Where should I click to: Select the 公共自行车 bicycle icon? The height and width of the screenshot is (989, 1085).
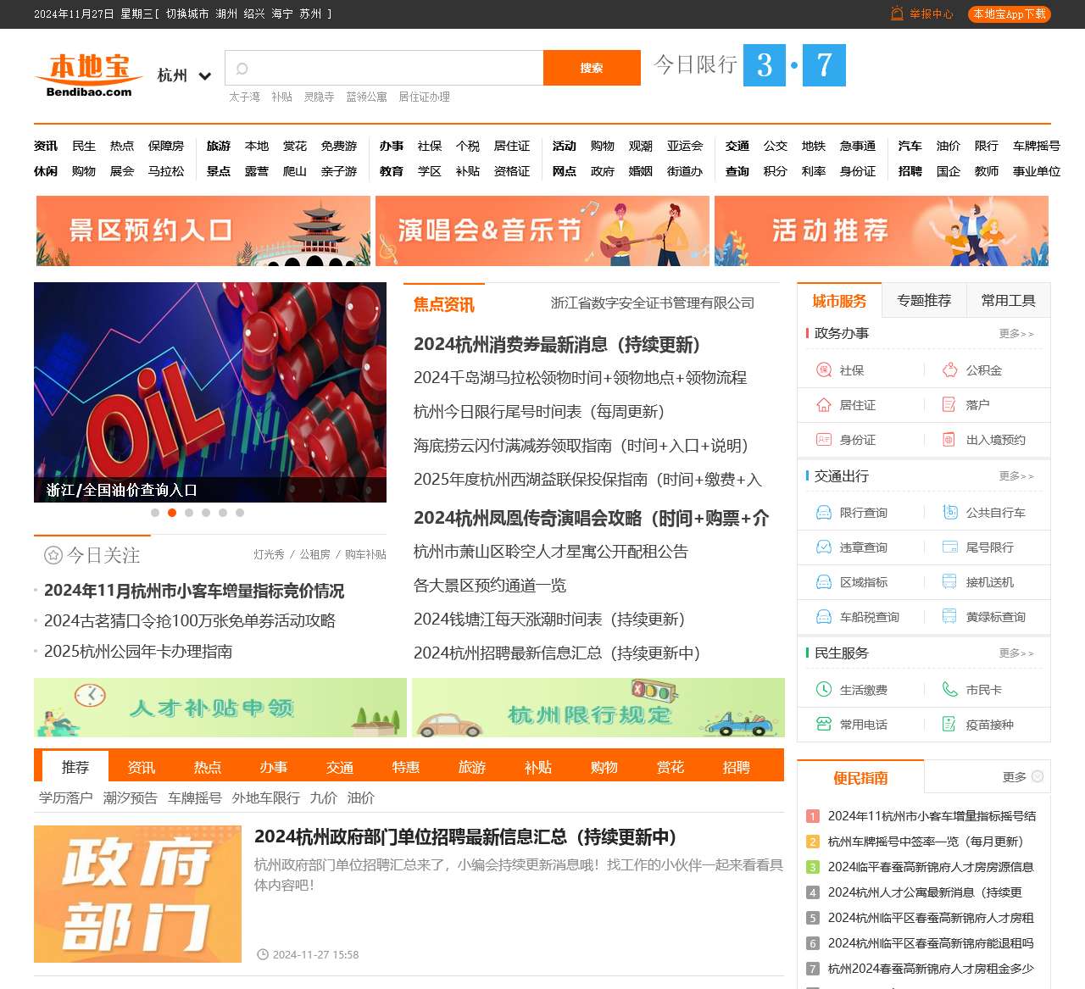(x=948, y=512)
